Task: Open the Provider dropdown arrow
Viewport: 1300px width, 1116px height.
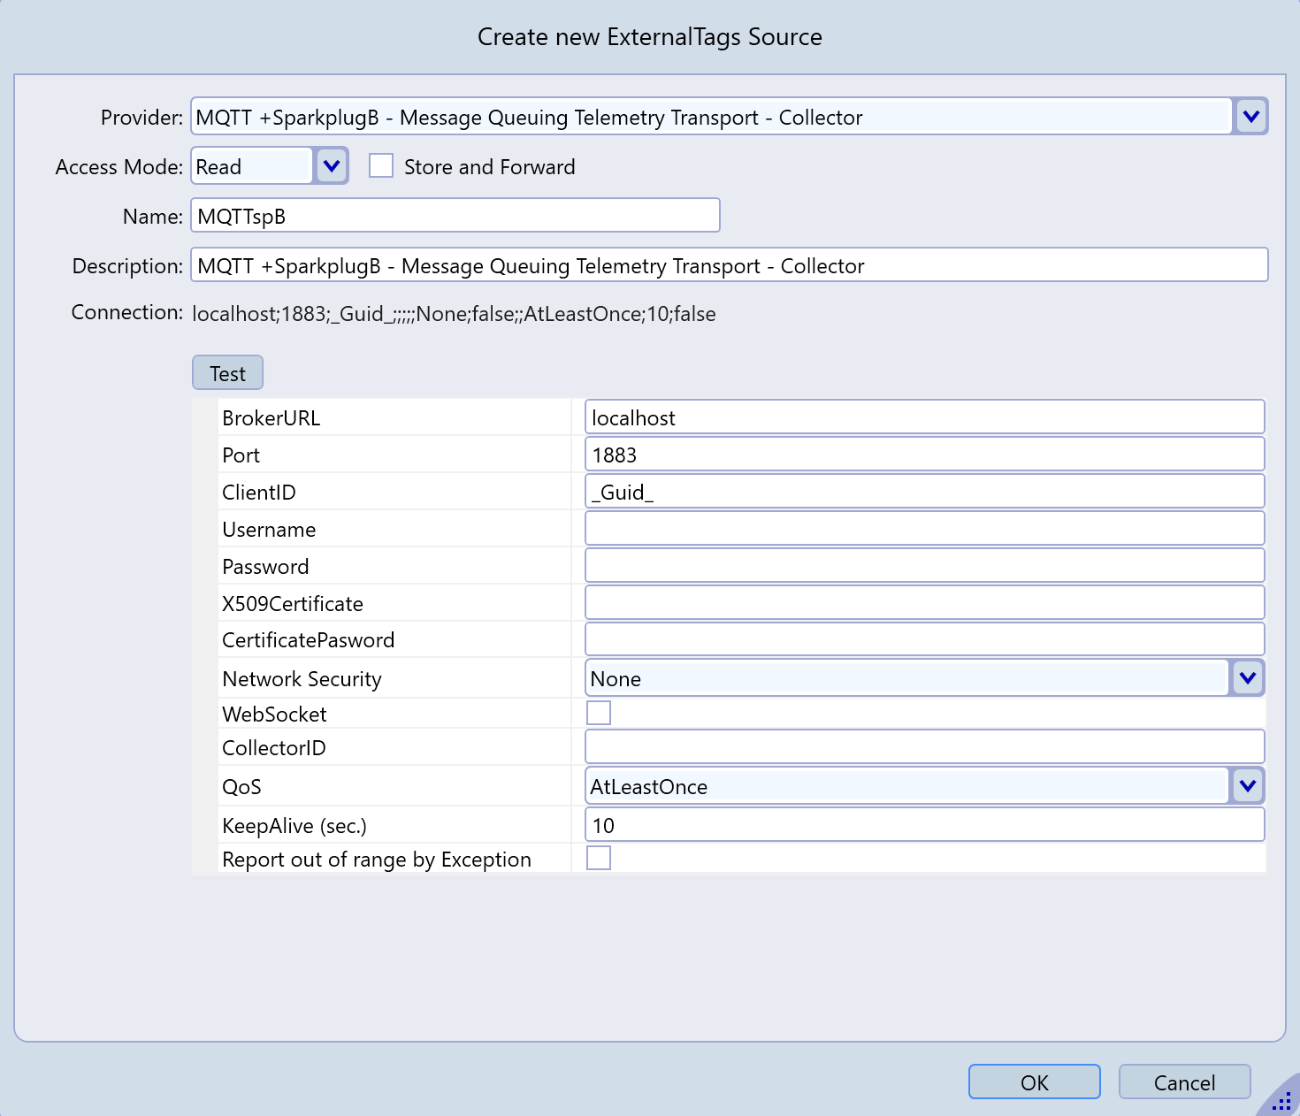Action: 1250,117
